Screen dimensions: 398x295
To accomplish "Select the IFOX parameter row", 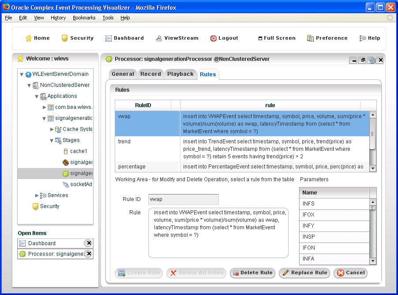I will pyautogui.click(x=334, y=215).
